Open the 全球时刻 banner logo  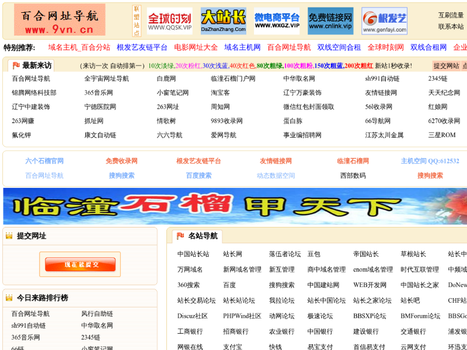point(169,21)
